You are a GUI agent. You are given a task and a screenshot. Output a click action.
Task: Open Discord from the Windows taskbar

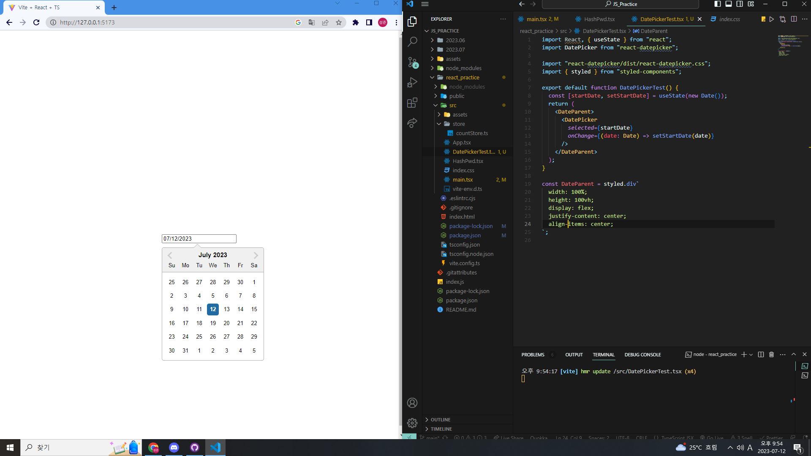[x=174, y=447]
